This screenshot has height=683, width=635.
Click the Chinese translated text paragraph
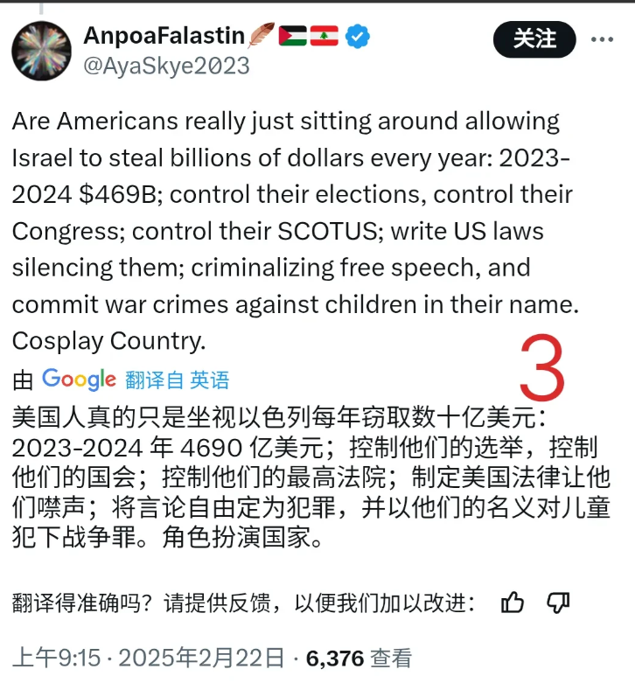tap(311, 477)
